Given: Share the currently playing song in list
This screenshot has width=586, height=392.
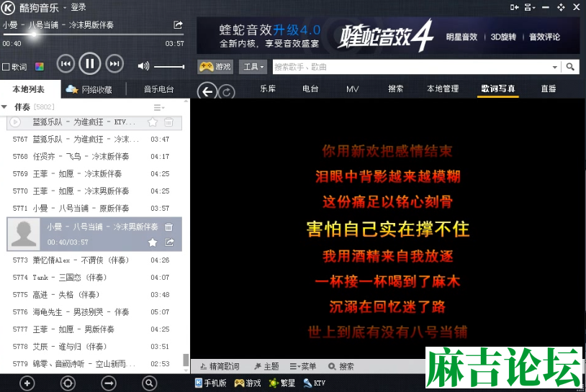Looking at the screenshot, I should click(x=169, y=242).
